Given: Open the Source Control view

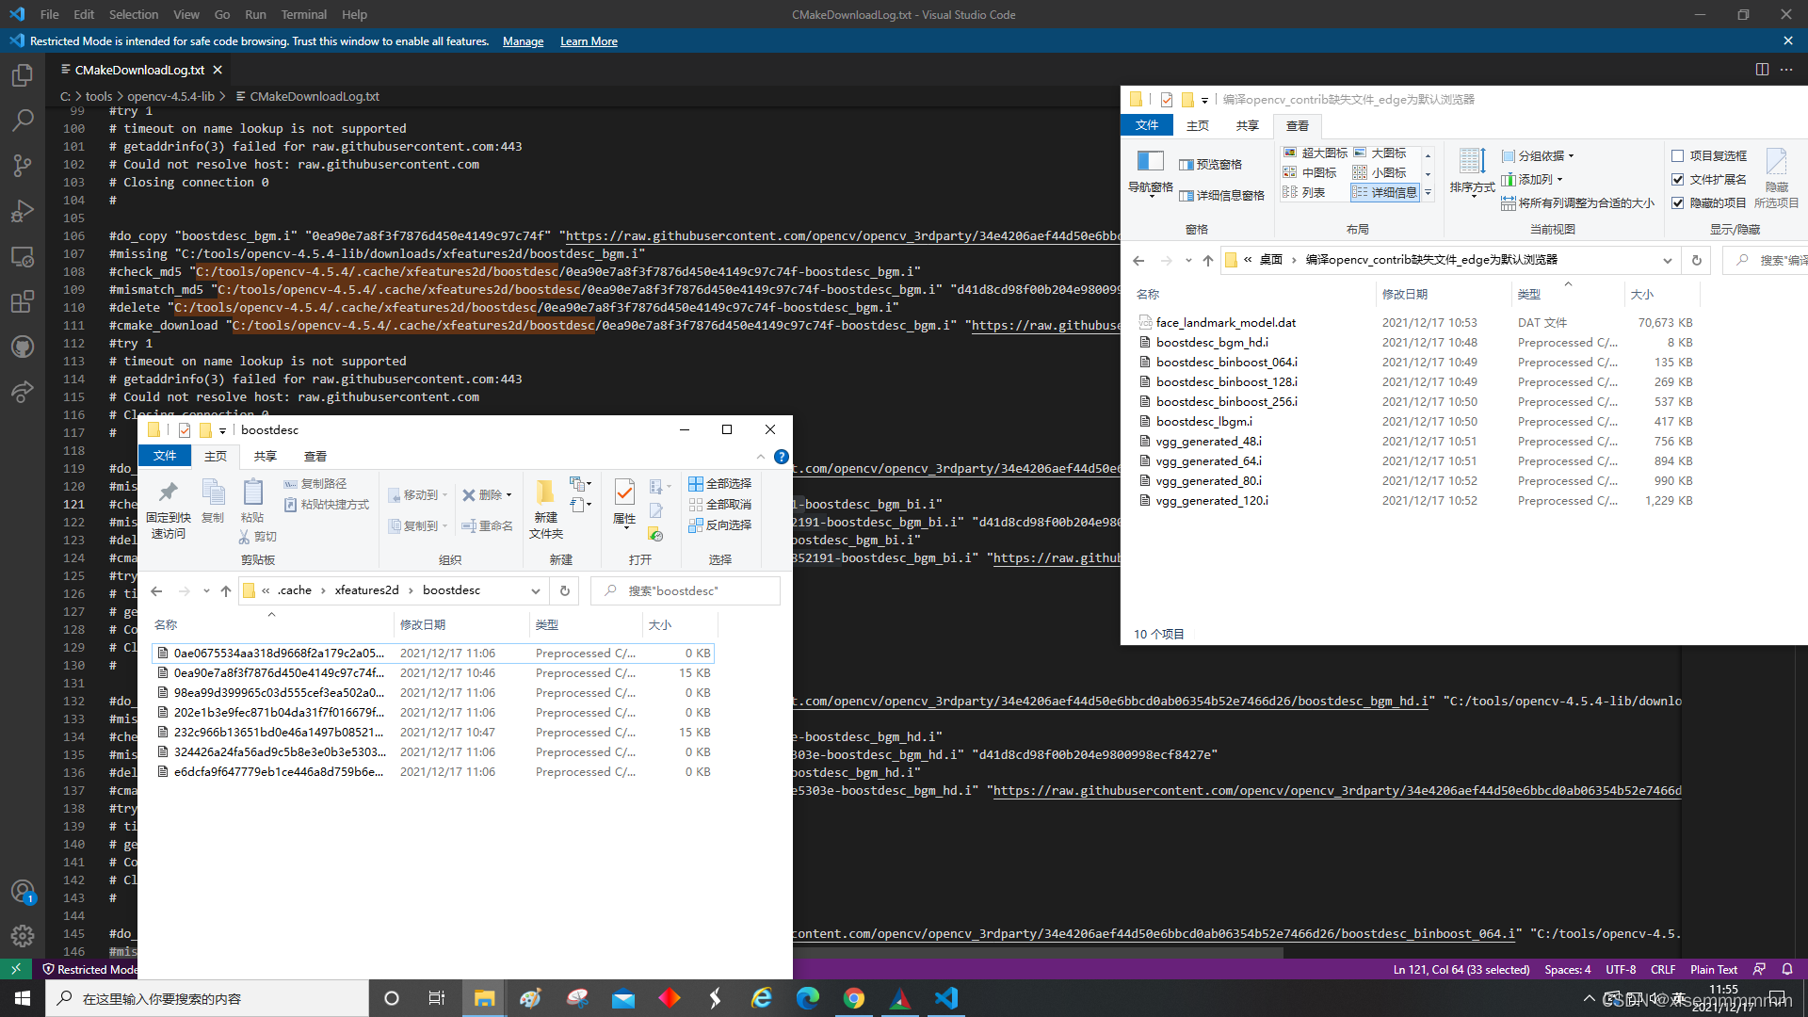Looking at the screenshot, I should [x=23, y=166].
